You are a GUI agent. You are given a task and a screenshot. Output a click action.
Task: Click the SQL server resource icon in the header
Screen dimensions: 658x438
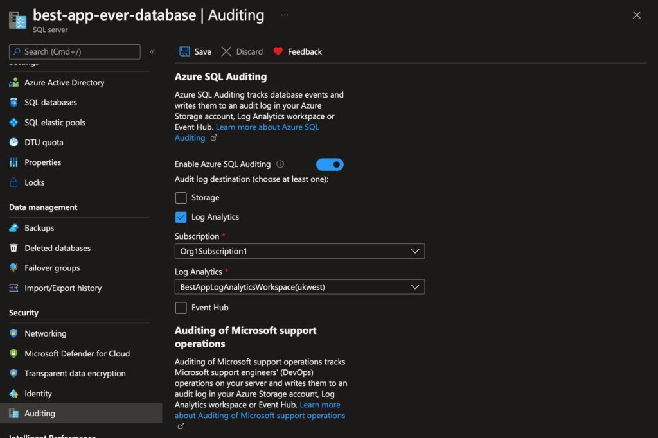(17, 20)
